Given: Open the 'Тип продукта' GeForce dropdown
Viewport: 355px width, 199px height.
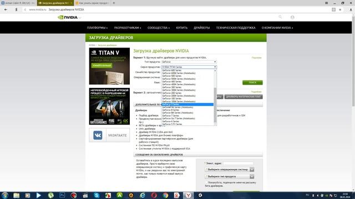Looking at the screenshot, I should tap(189, 62).
